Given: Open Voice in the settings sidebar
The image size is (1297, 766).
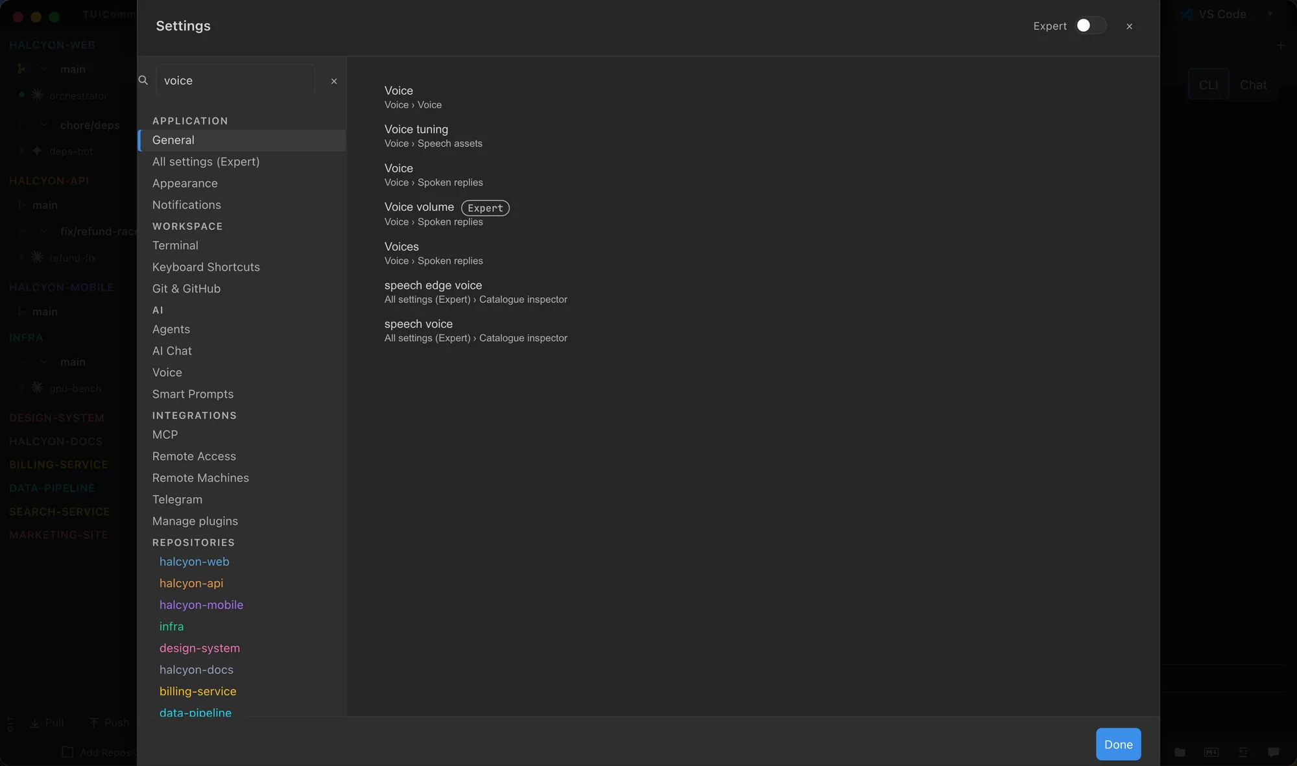Looking at the screenshot, I should coord(242,372).
